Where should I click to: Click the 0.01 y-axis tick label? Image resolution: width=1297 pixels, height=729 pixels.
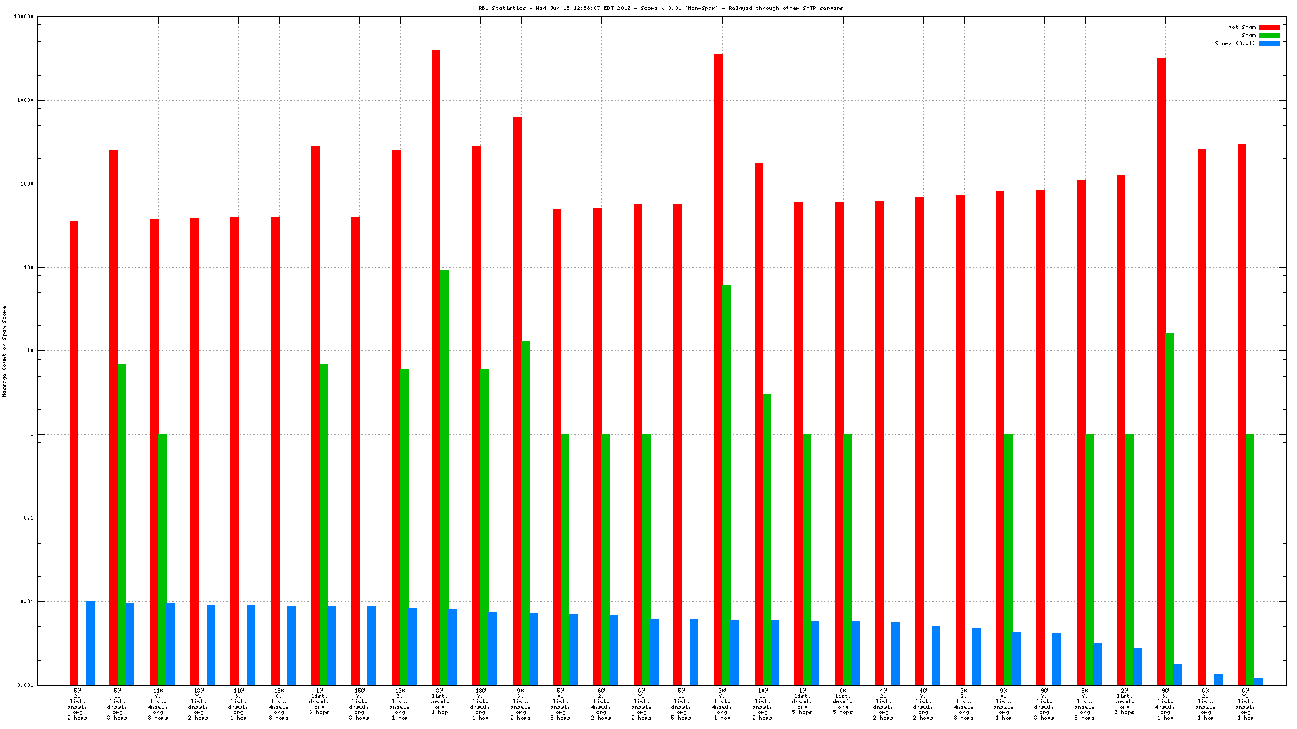(27, 602)
